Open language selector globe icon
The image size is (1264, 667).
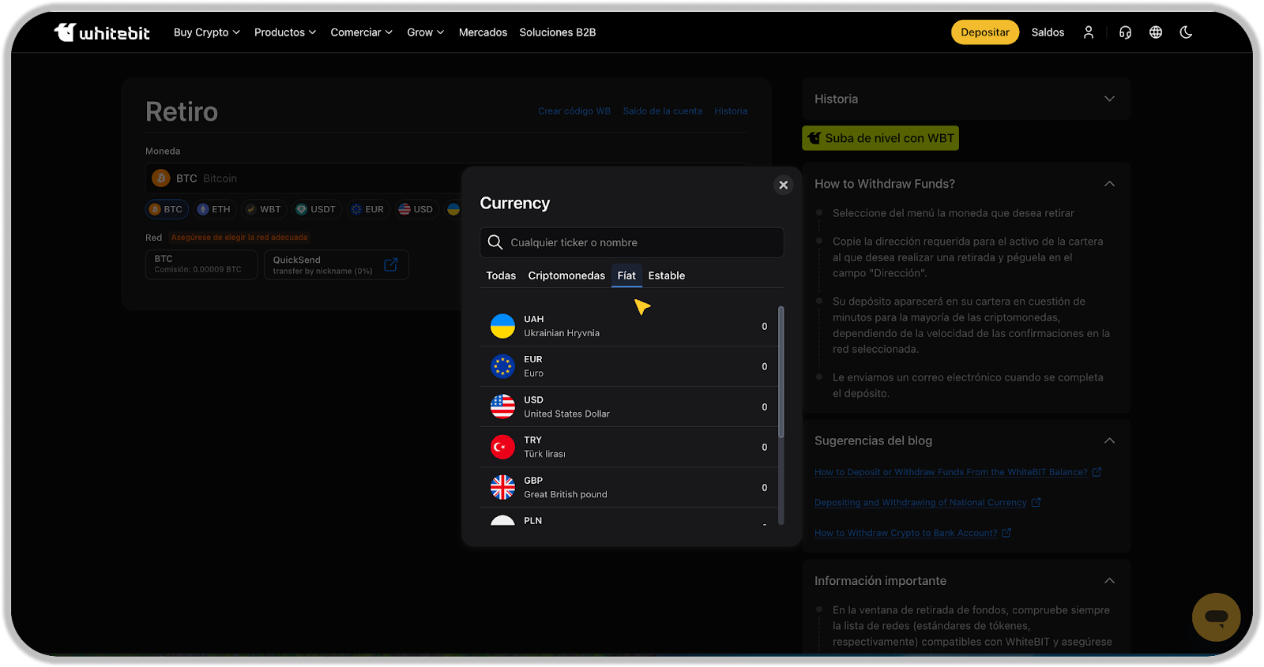tap(1156, 32)
